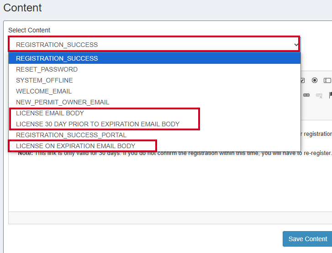Click the Save Content button
332x253 pixels.
(x=308, y=239)
